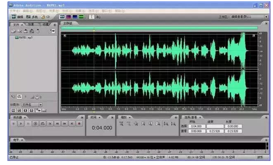This screenshot has width=273, height=165.
Task: Click the green horizontal zoom scrollbar above waveform
Action: (x=159, y=28)
